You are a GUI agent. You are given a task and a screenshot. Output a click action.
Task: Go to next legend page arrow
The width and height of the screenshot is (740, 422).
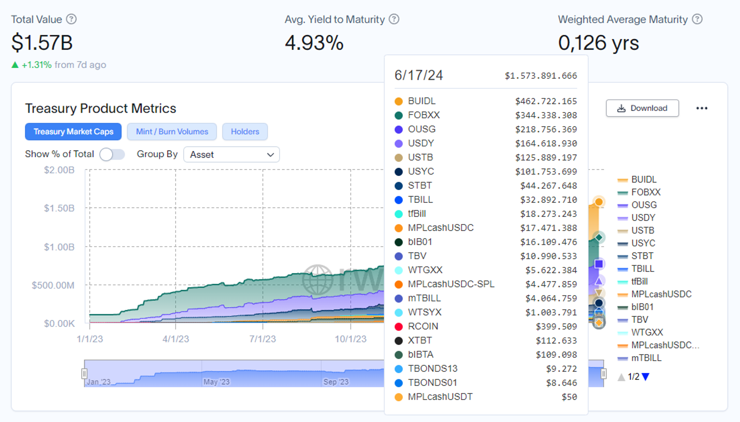click(x=646, y=377)
